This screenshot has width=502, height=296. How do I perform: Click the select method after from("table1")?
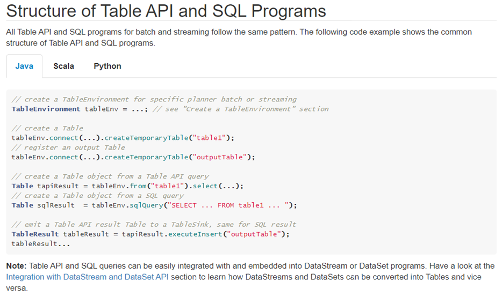point(205,186)
